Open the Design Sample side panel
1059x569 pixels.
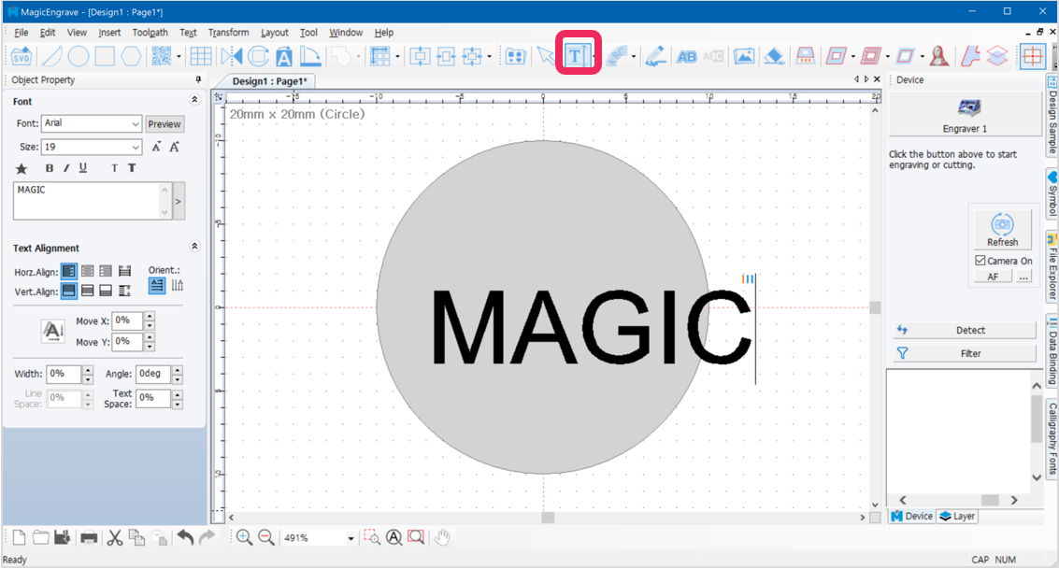1052,115
